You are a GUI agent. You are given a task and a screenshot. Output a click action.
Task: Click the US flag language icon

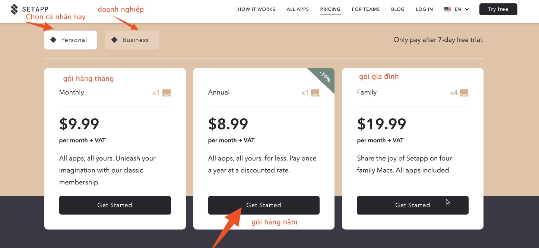pos(448,9)
